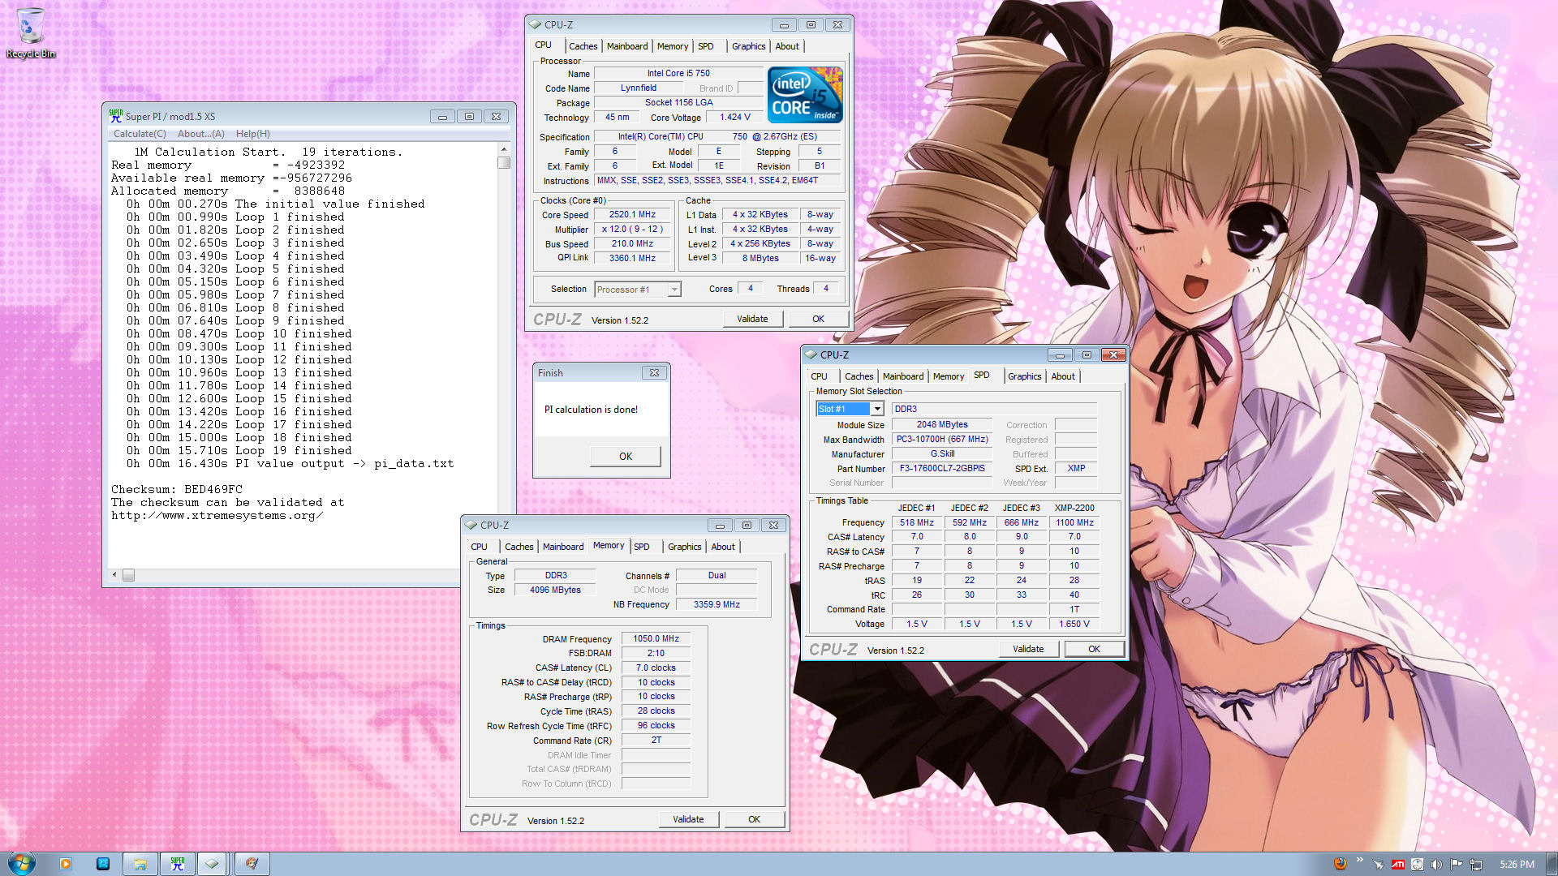The image size is (1558, 876).
Task: Select SPD tab in Memory CPU-Z window
Action: coord(642,547)
